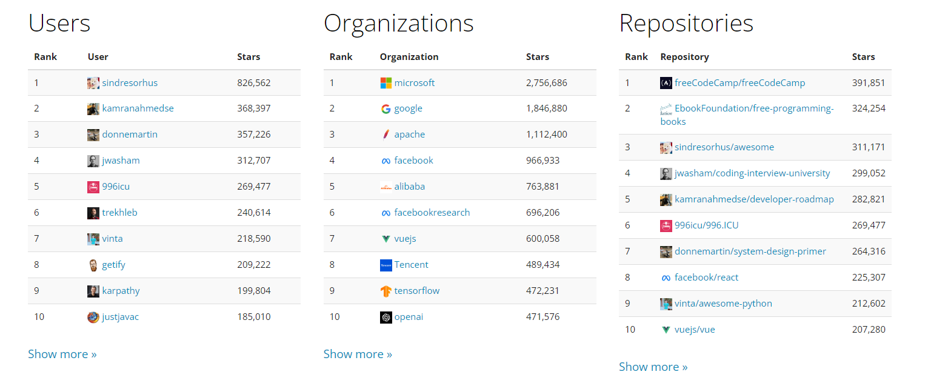
Task: Click freeCodeCamp repository logo icon
Action: (666, 83)
